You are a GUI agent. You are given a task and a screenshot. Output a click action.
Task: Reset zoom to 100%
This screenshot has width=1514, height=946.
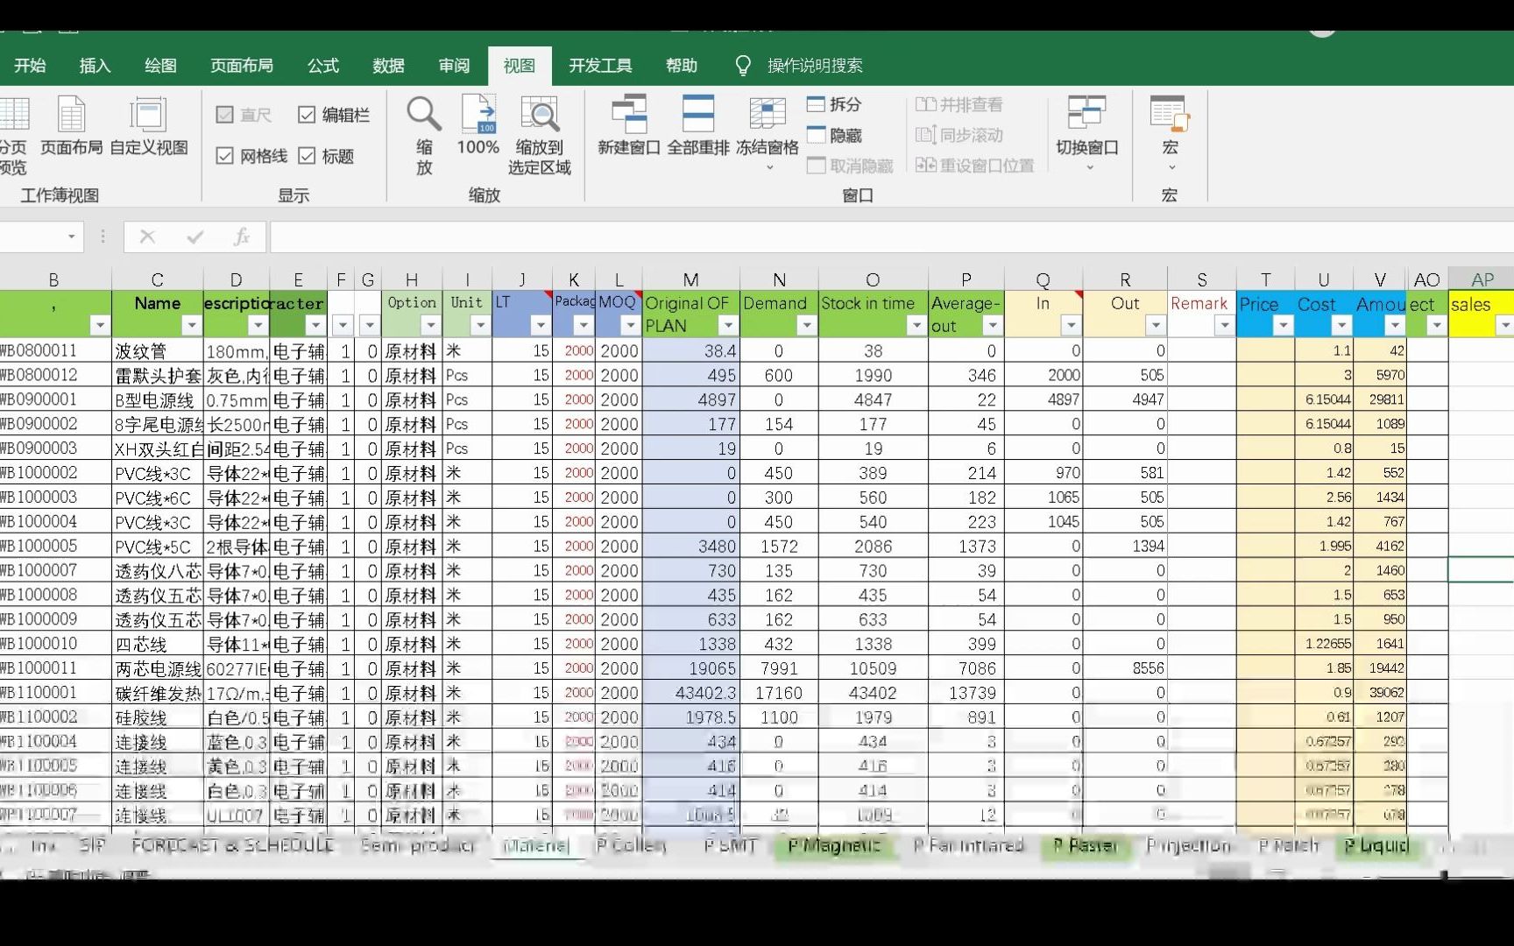pos(478,125)
